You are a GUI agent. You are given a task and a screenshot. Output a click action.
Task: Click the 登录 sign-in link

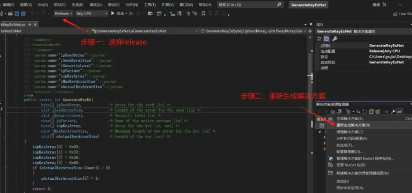click(x=376, y=5)
